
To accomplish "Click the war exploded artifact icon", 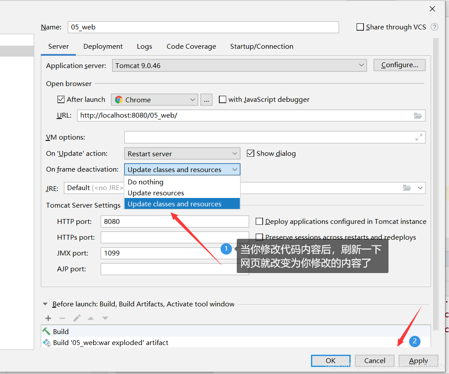I will (46, 342).
